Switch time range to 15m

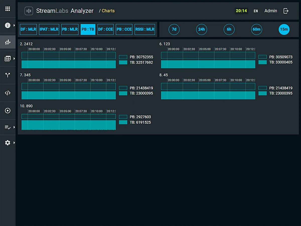[284, 29]
